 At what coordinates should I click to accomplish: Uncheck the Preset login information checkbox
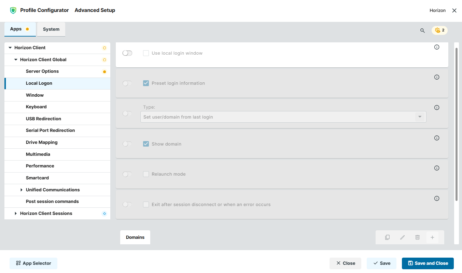click(146, 83)
